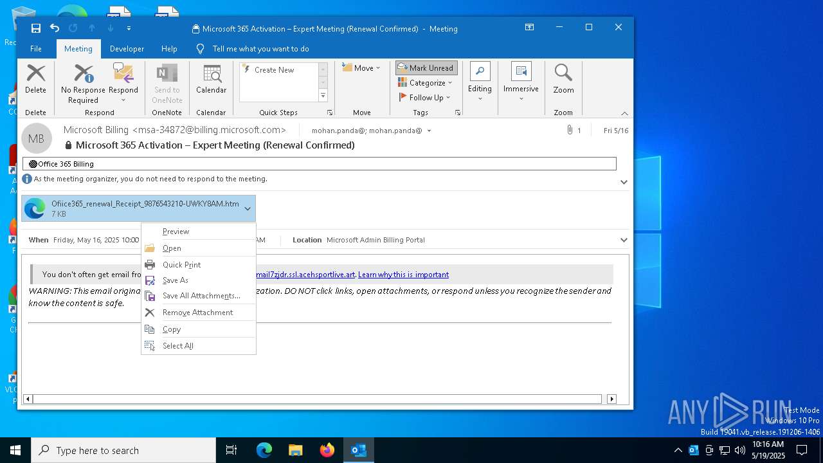
Task: Click the Zoom magnifier button
Action: pyautogui.click(x=563, y=80)
